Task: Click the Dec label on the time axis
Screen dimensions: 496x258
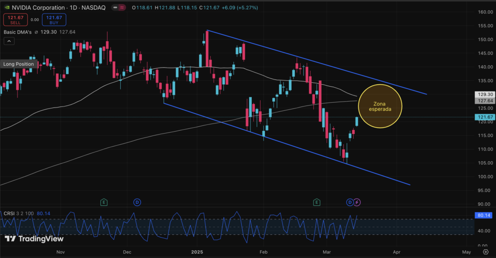Action: pyautogui.click(x=127, y=252)
